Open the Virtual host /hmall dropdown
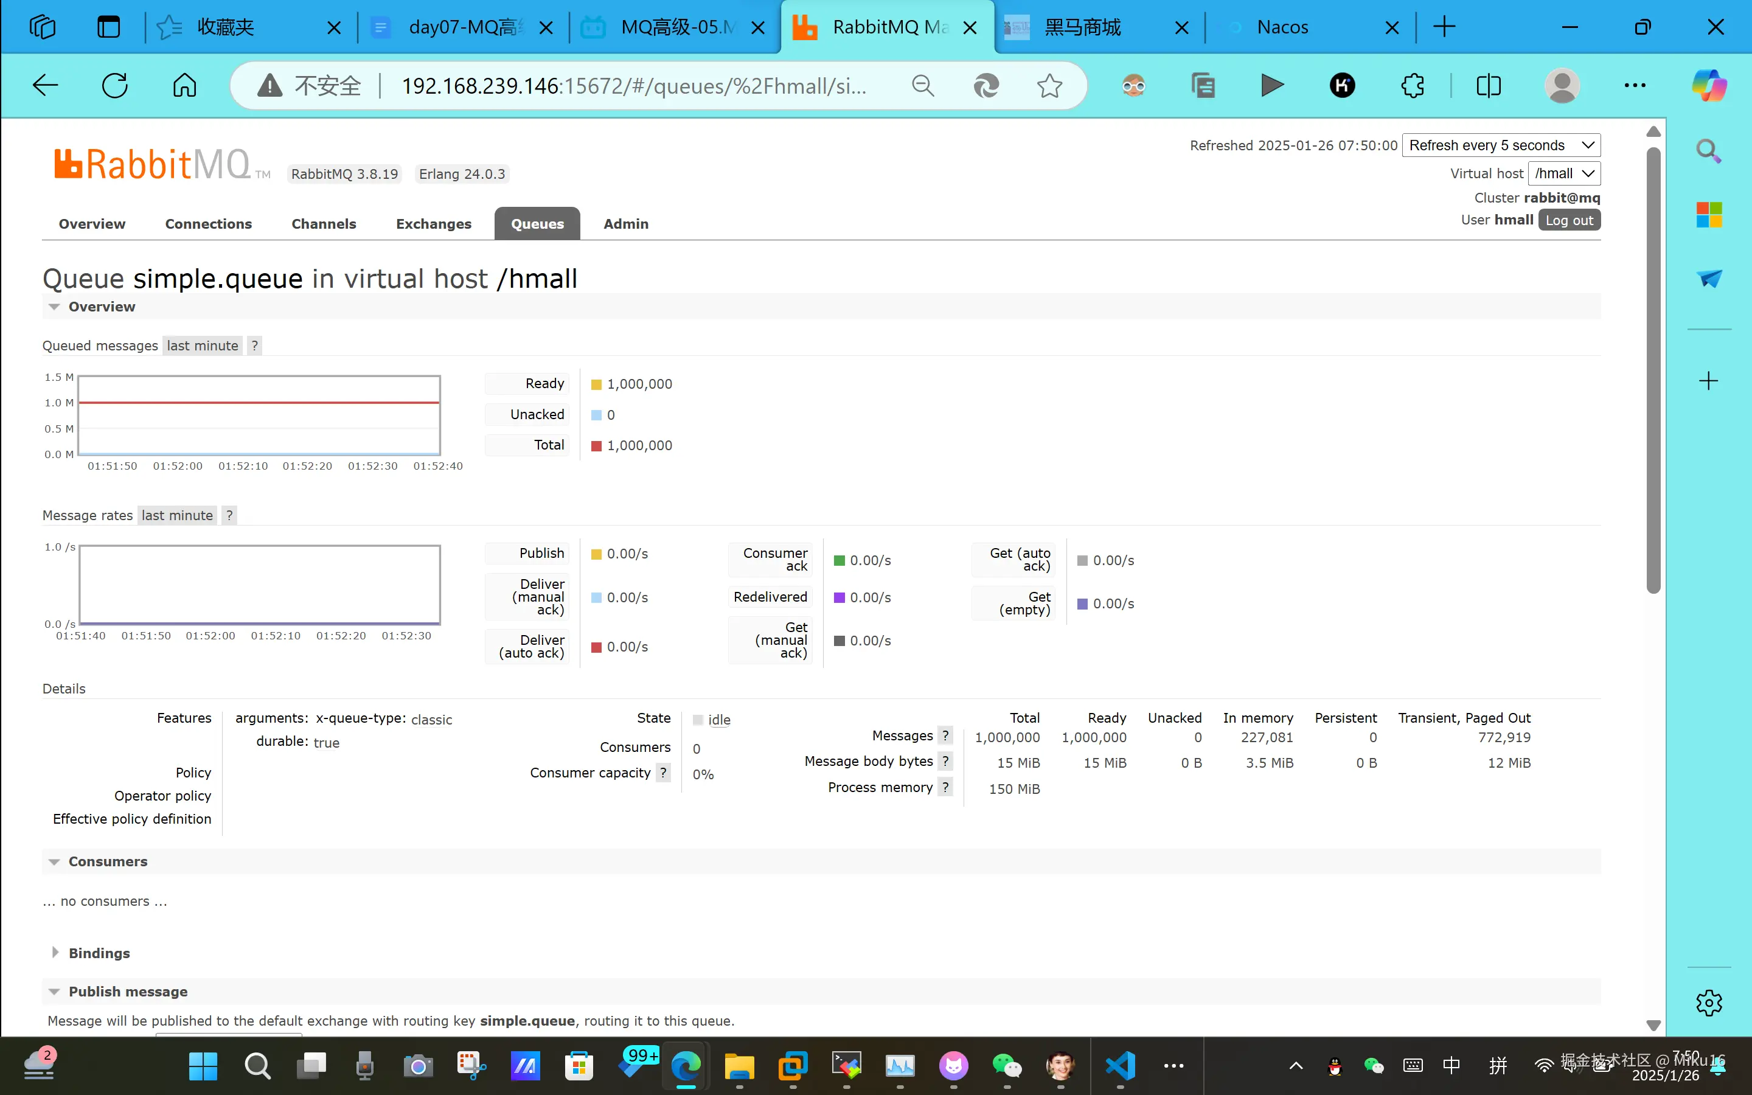 pos(1564,173)
